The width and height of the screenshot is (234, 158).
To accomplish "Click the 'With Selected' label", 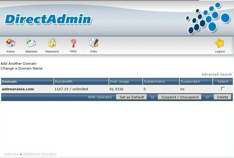I will coord(100,97).
